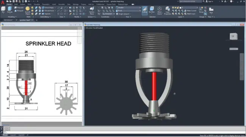Open the layer name dropdown list

click(x=189, y=8)
